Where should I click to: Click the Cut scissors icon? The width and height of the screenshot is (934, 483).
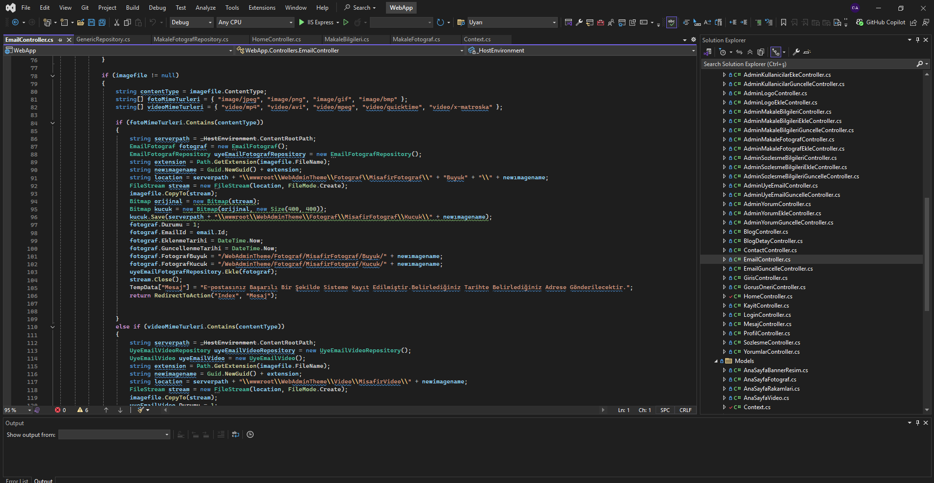tap(117, 22)
